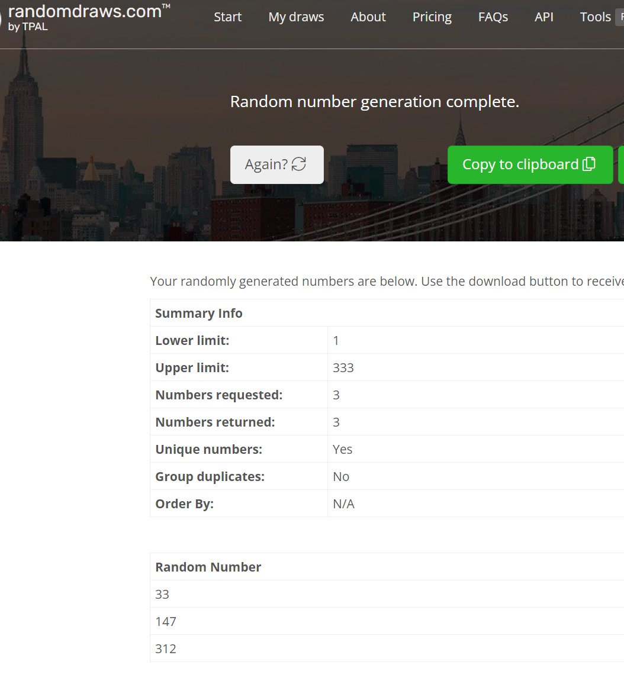Click the refresh icon in Again button
The height and width of the screenshot is (681, 624).
298,164
